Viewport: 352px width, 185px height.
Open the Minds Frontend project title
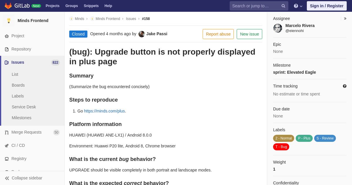33,21
